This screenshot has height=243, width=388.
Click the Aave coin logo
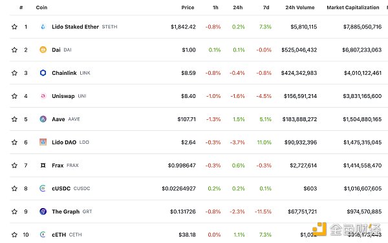pyautogui.click(x=43, y=119)
